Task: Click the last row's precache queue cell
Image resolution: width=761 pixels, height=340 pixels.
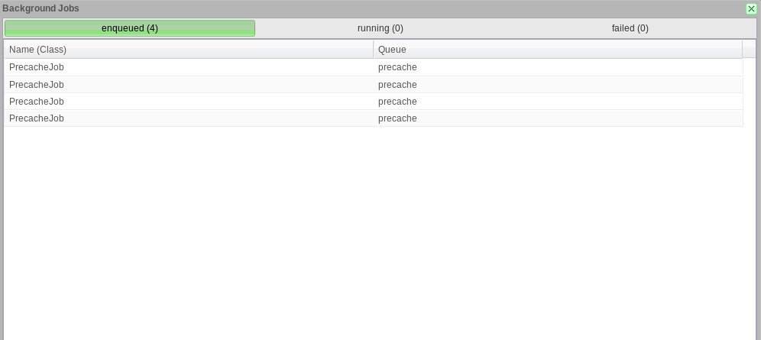Action: pyautogui.click(x=558, y=118)
